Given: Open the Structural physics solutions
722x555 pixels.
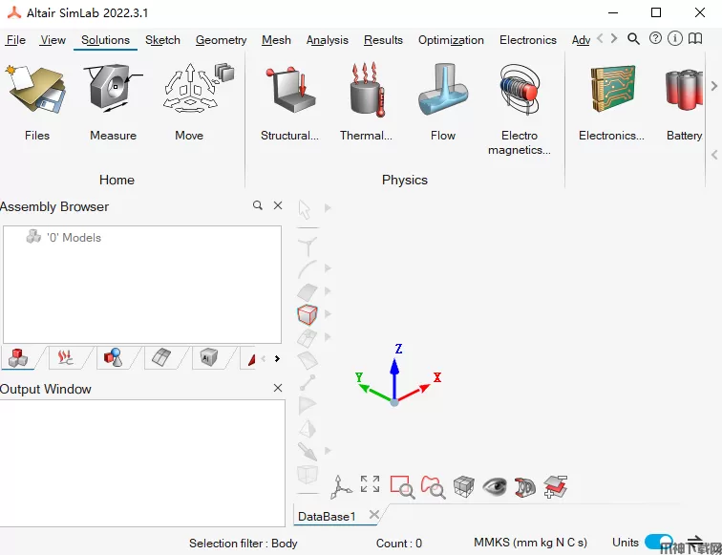Looking at the screenshot, I should (x=289, y=102).
